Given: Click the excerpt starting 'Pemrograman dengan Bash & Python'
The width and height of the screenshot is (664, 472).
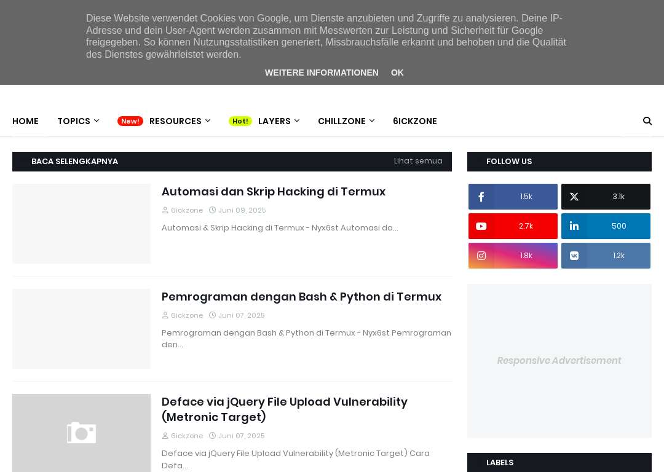Looking at the screenshot, I should tap(306, 339).
